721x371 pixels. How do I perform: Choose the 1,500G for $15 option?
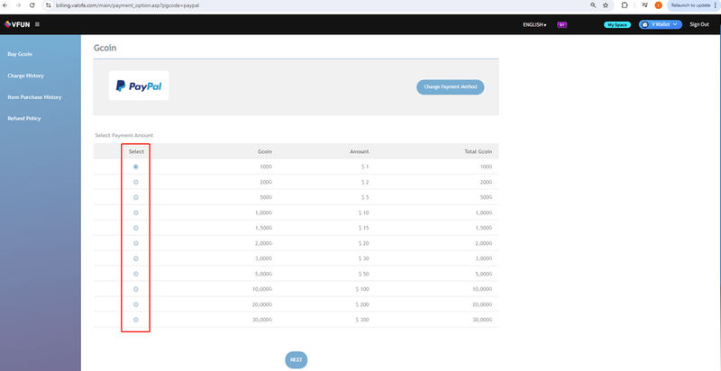[136, 228]
